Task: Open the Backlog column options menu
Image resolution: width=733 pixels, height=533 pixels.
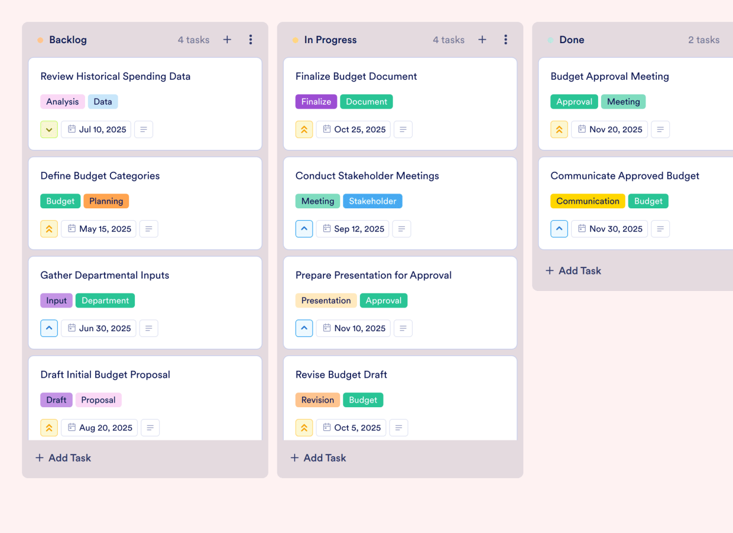Action: (x=251, y=40)
